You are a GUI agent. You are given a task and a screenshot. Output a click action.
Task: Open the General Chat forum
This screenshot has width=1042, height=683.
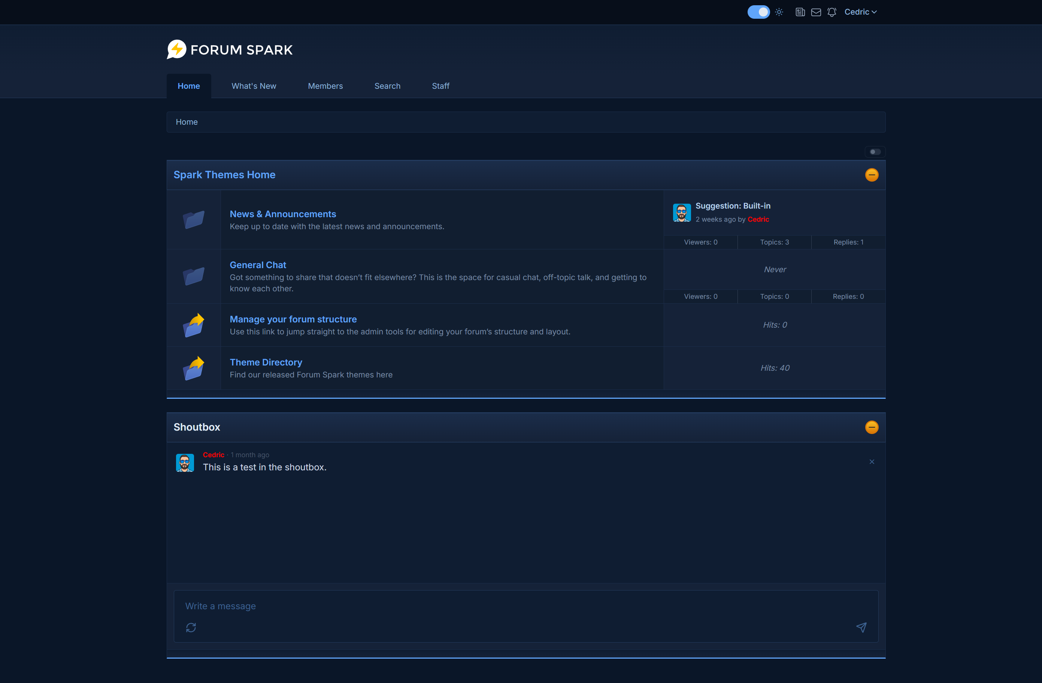click(258, 265)
